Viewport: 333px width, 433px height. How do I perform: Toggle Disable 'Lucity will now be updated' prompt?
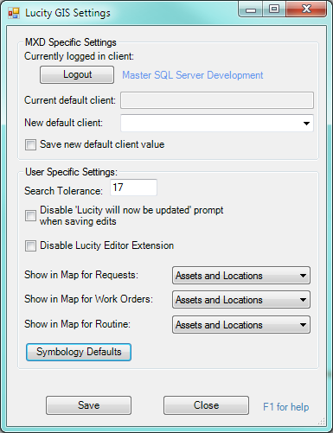click(30, 215)
